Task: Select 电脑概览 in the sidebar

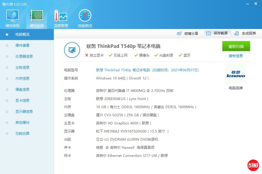Action: (x=22, y=35)
